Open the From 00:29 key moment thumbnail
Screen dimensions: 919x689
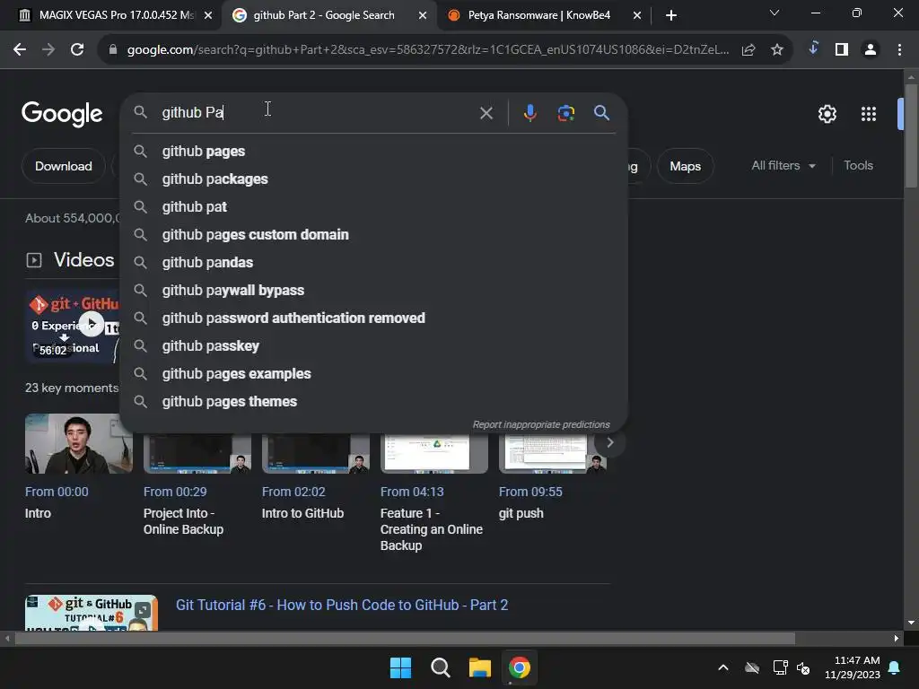pyautogui.click(x=197, y=452)
